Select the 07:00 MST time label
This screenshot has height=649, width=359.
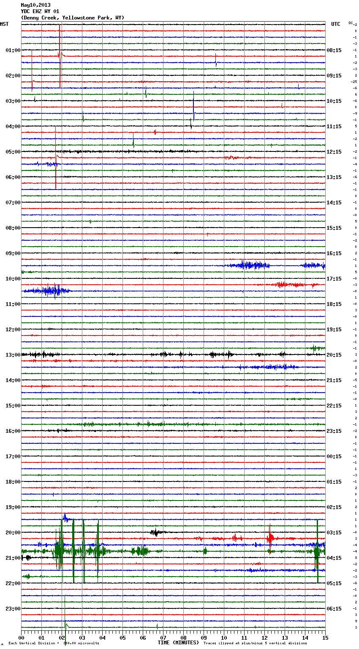click(x=13, y=203)
